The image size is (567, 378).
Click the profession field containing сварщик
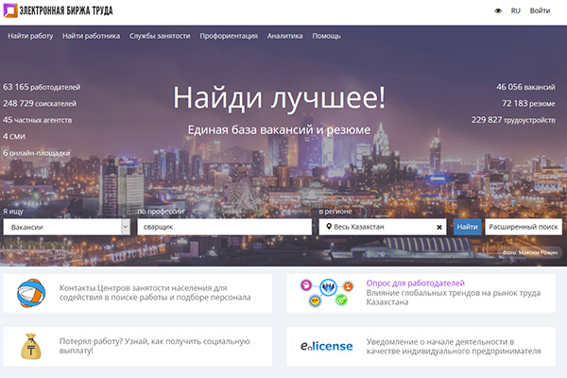pos(225,227)
